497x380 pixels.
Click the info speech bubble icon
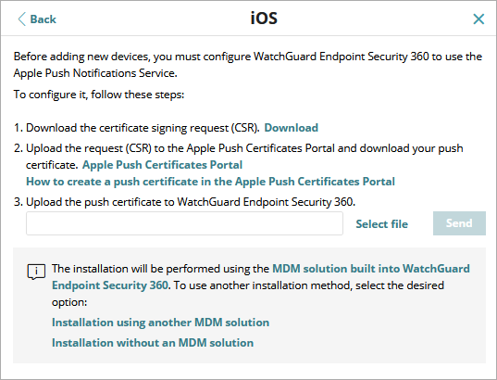pyautogui.click(x=36, y=272)
